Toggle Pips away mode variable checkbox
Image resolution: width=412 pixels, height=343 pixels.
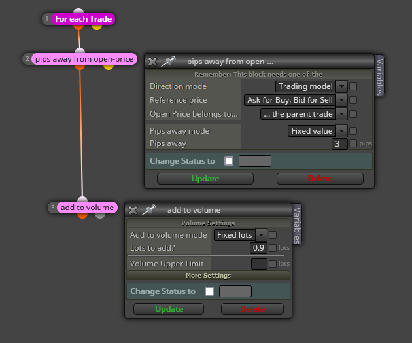pyautogui.click(x=353, y=131)
